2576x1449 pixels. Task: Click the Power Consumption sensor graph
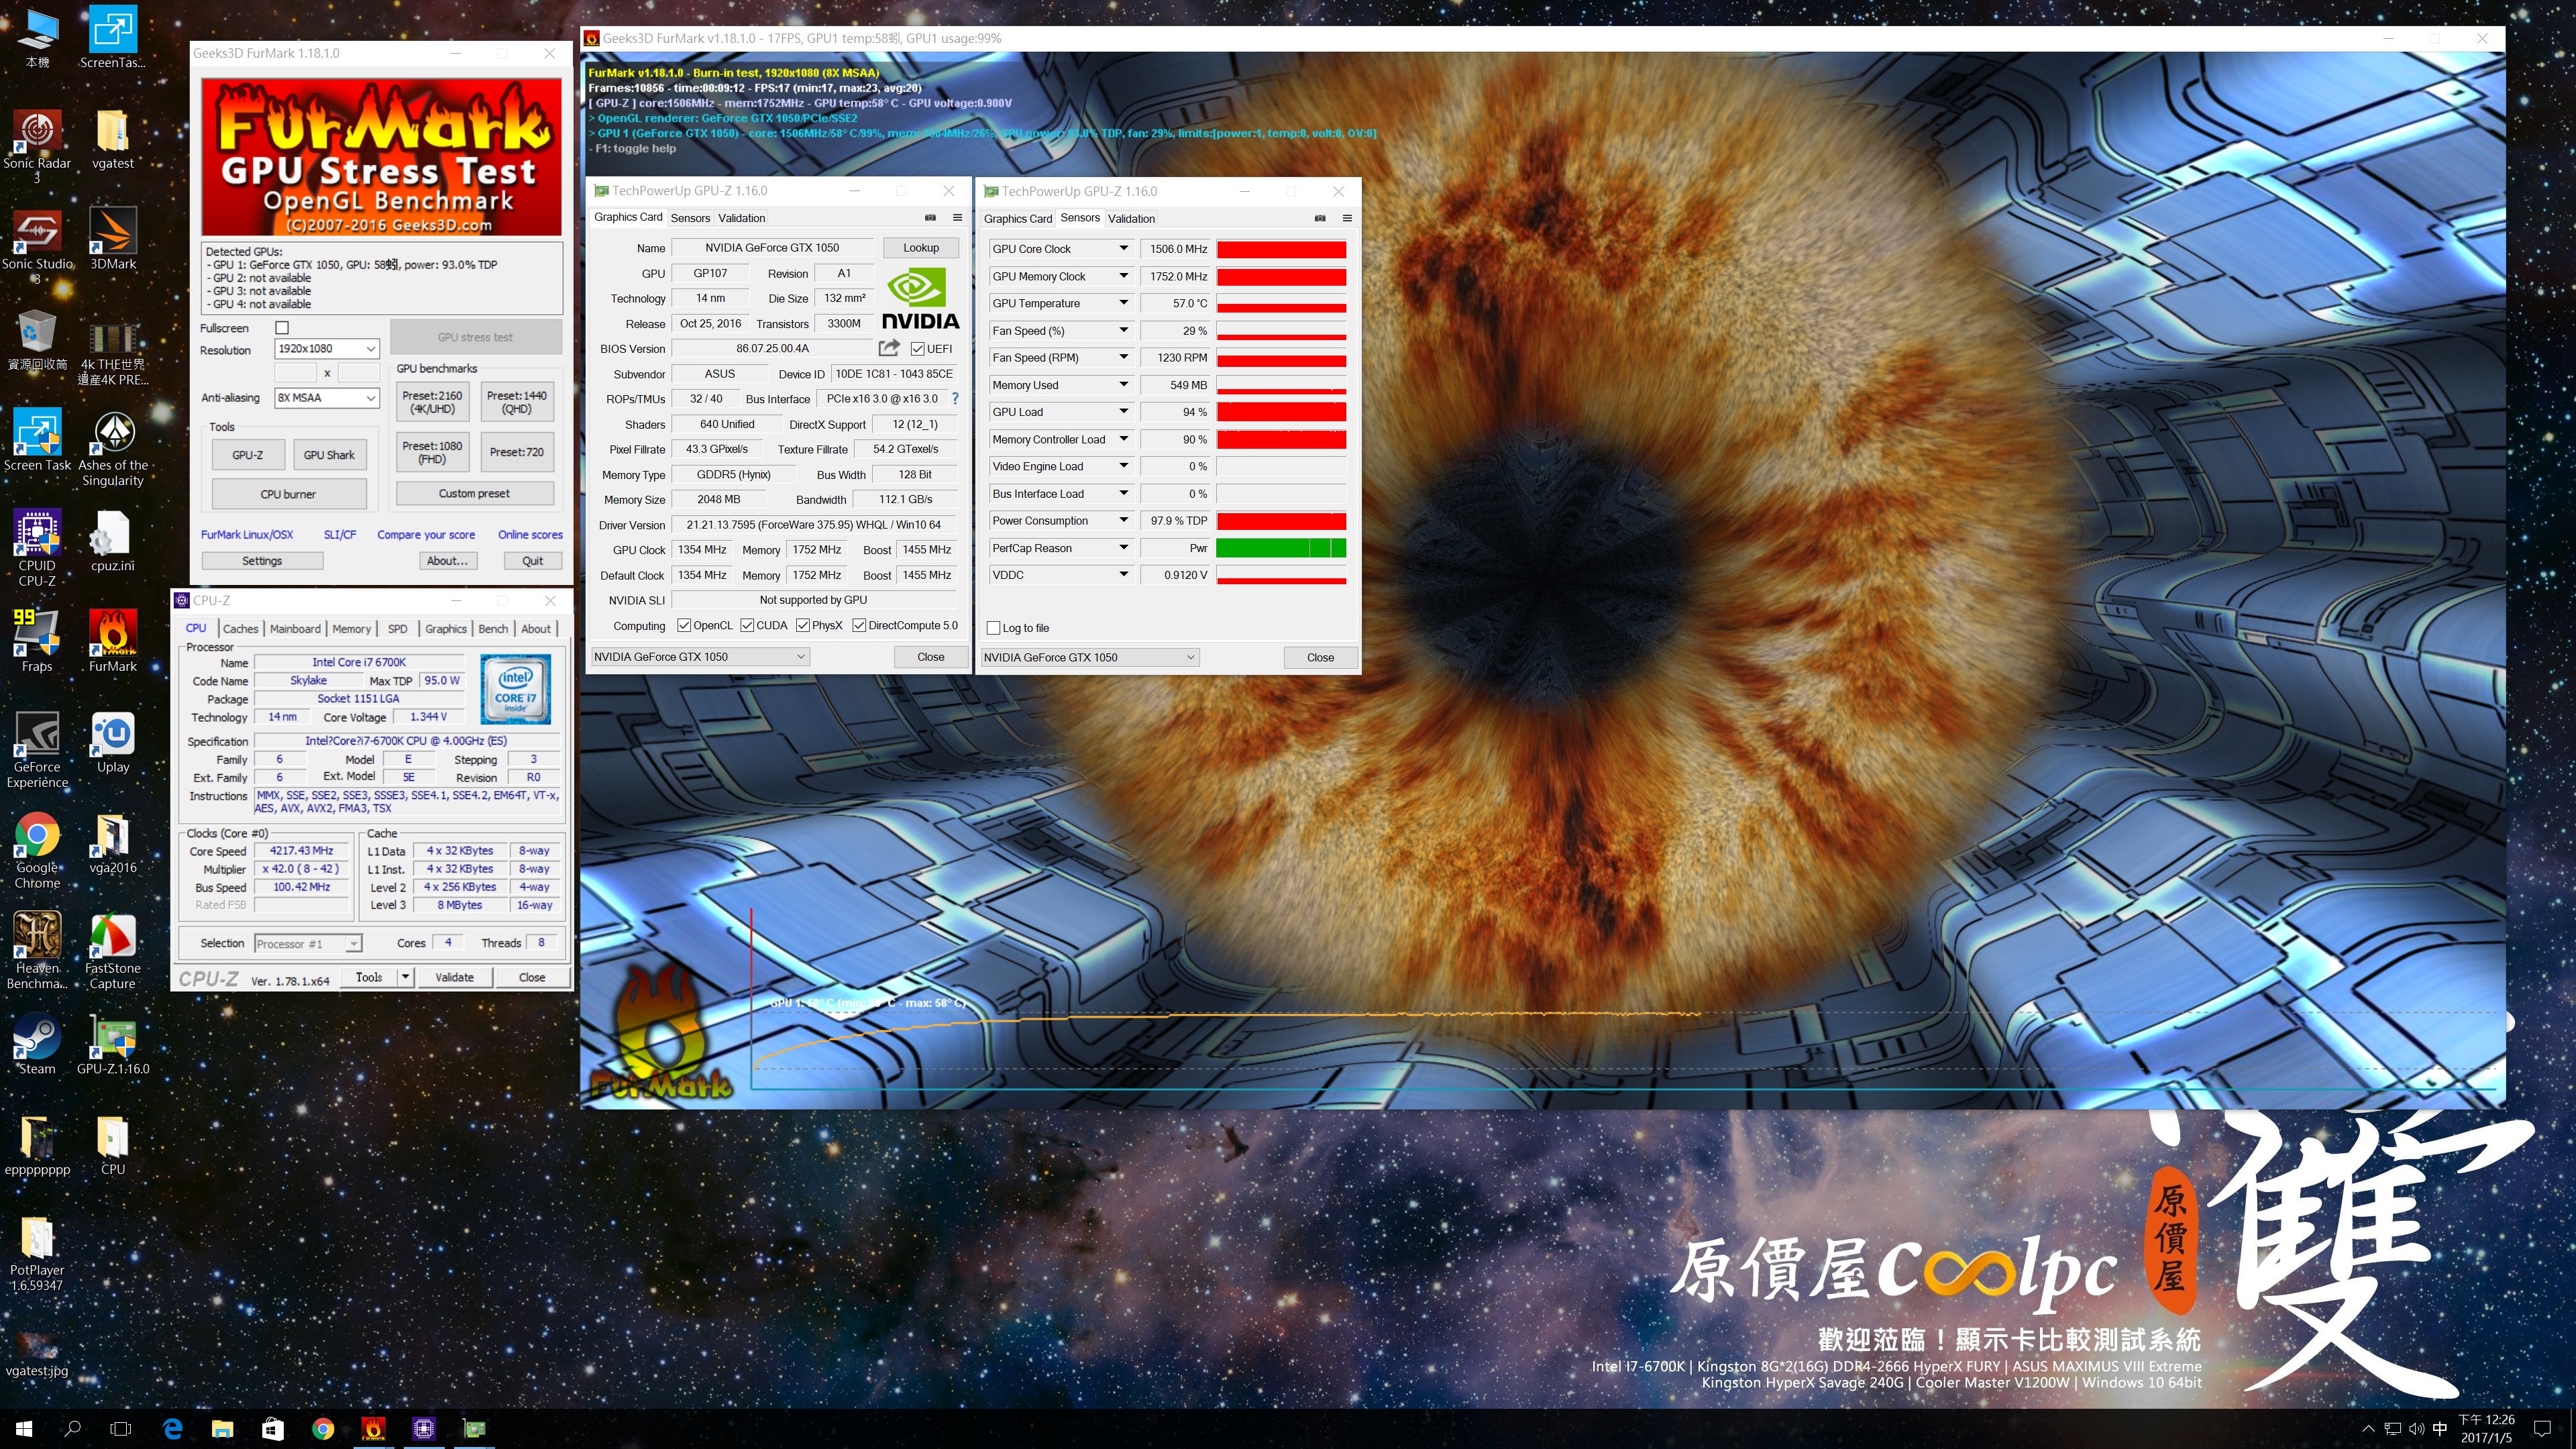click(1281, 520)
